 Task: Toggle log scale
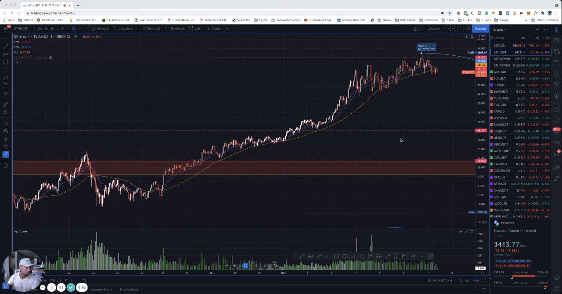coord(467,280)
